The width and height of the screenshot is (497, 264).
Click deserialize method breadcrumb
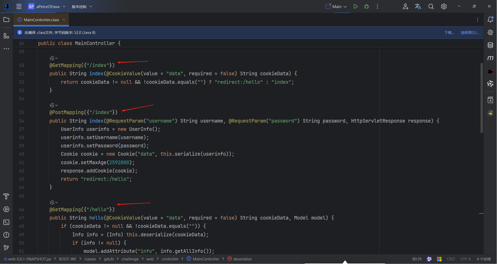(x=240, y=259)
